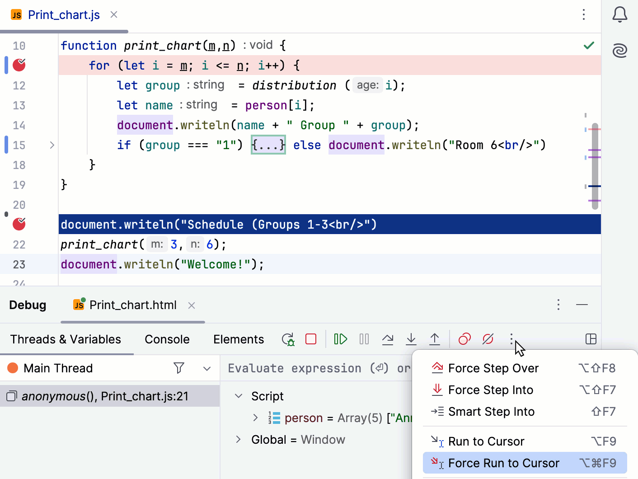Choose Smart Step Into from menu

pyautogui.click(x=491, y=412)
